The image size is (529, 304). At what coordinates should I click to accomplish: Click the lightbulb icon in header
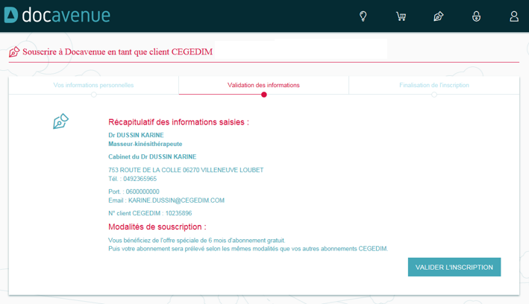(x=363, y=16)
